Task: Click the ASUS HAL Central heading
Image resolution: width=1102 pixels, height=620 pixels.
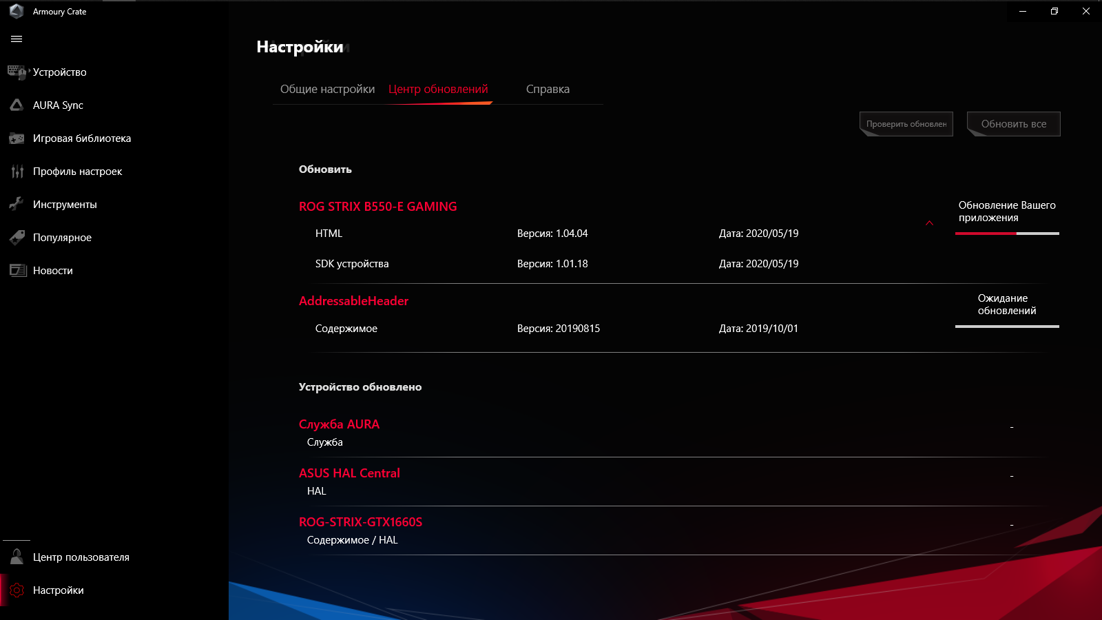Action: [x=349, y=473]
